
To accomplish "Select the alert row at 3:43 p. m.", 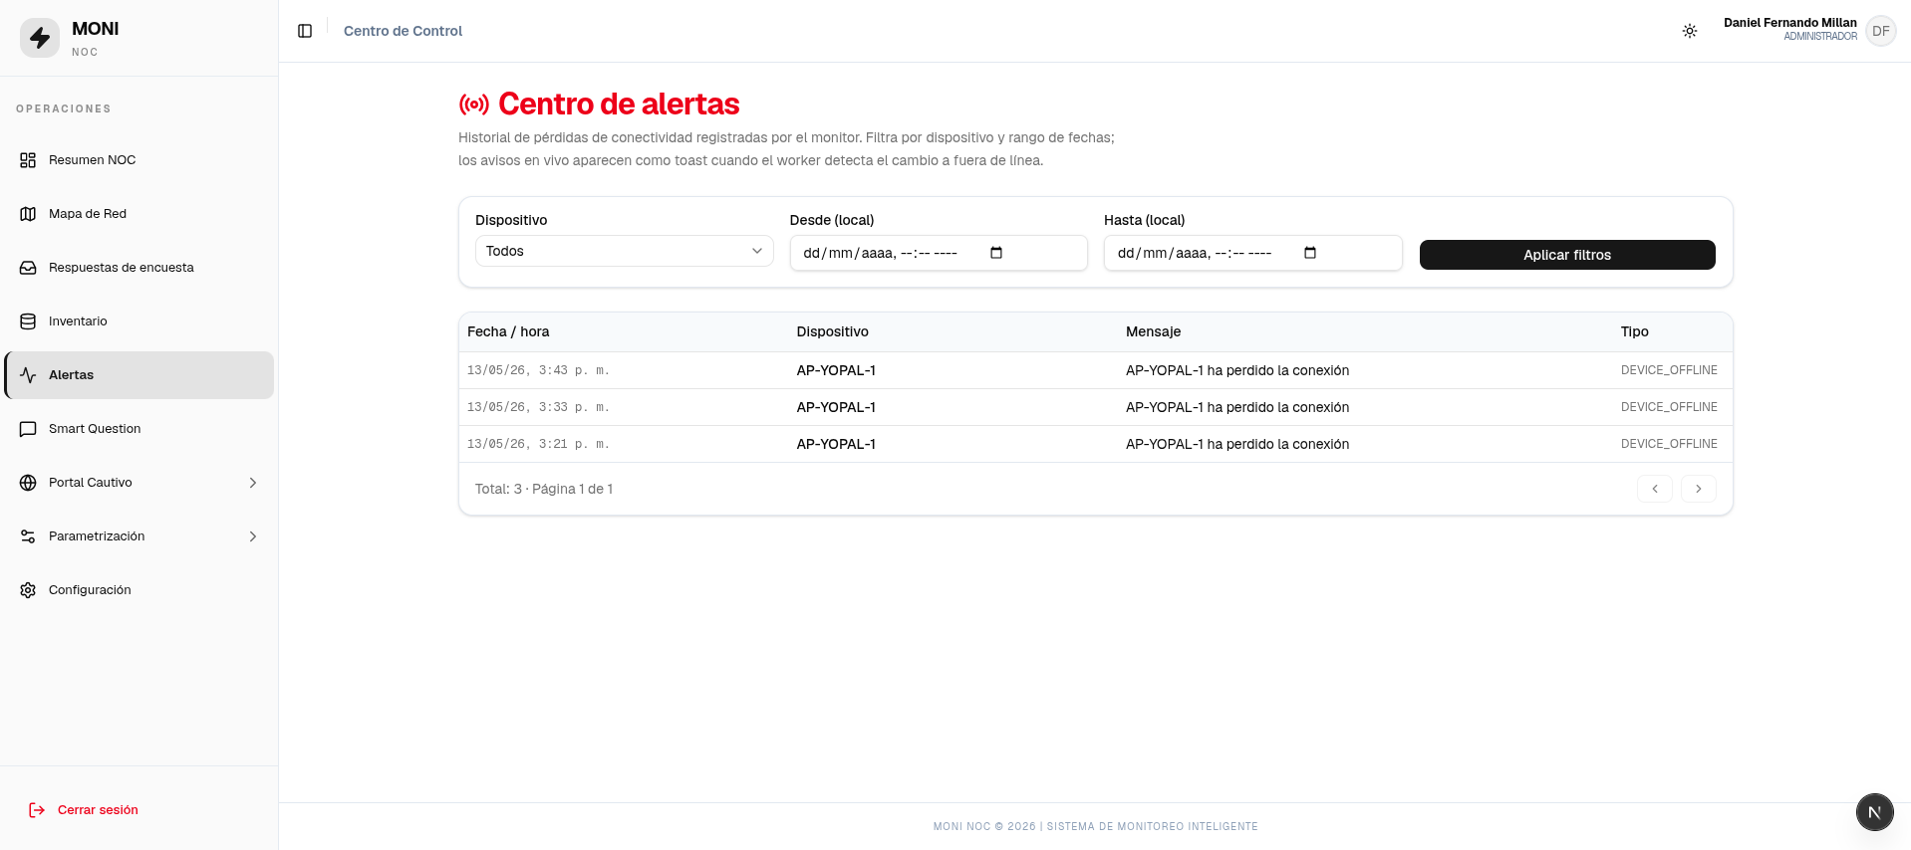I will 1096,370.
